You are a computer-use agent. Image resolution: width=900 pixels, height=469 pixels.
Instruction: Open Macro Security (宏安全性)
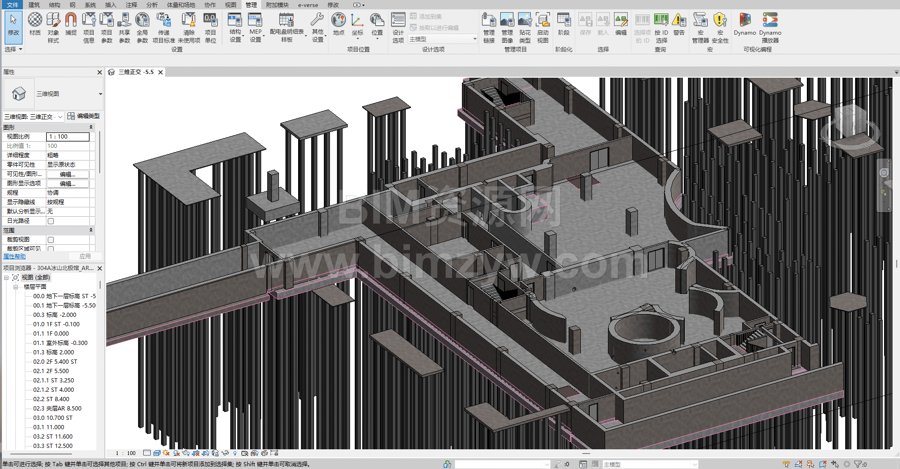tap(720, 28)
